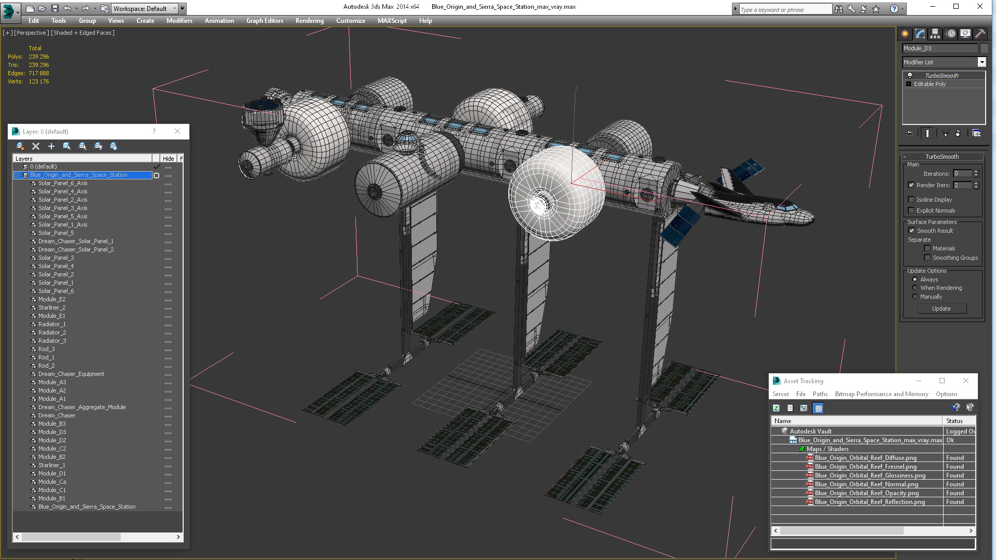This screenshot has width=996, height=560.
Task: Click the Update button
Action: (x=942, y=309)
